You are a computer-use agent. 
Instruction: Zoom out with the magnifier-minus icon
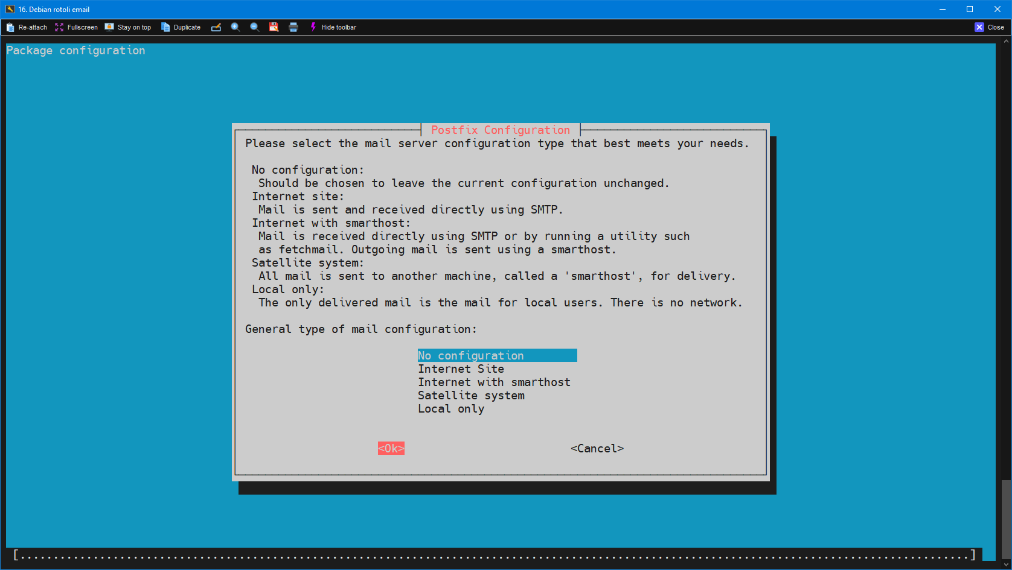click(x=254, y=27)
